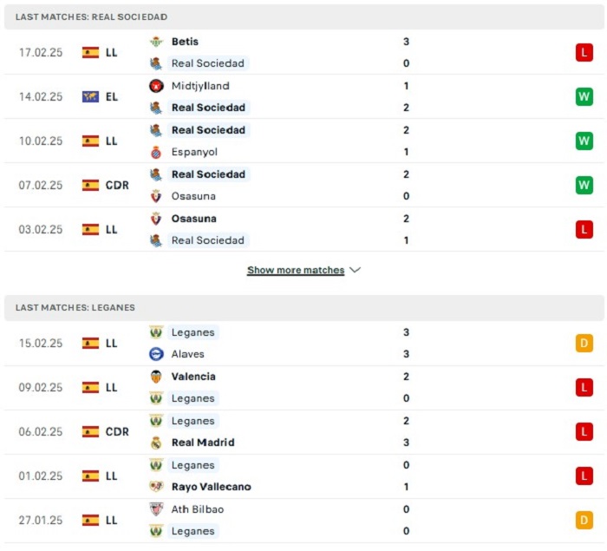607x551 pixels.
Task: Click the Espanyol club crest icon
Action: pyautogui.click(x=156, y=152)
